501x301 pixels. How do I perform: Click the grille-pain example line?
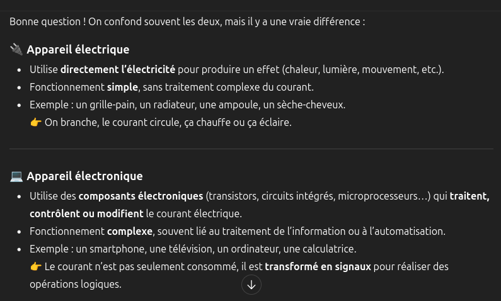(x=187, y=105)
